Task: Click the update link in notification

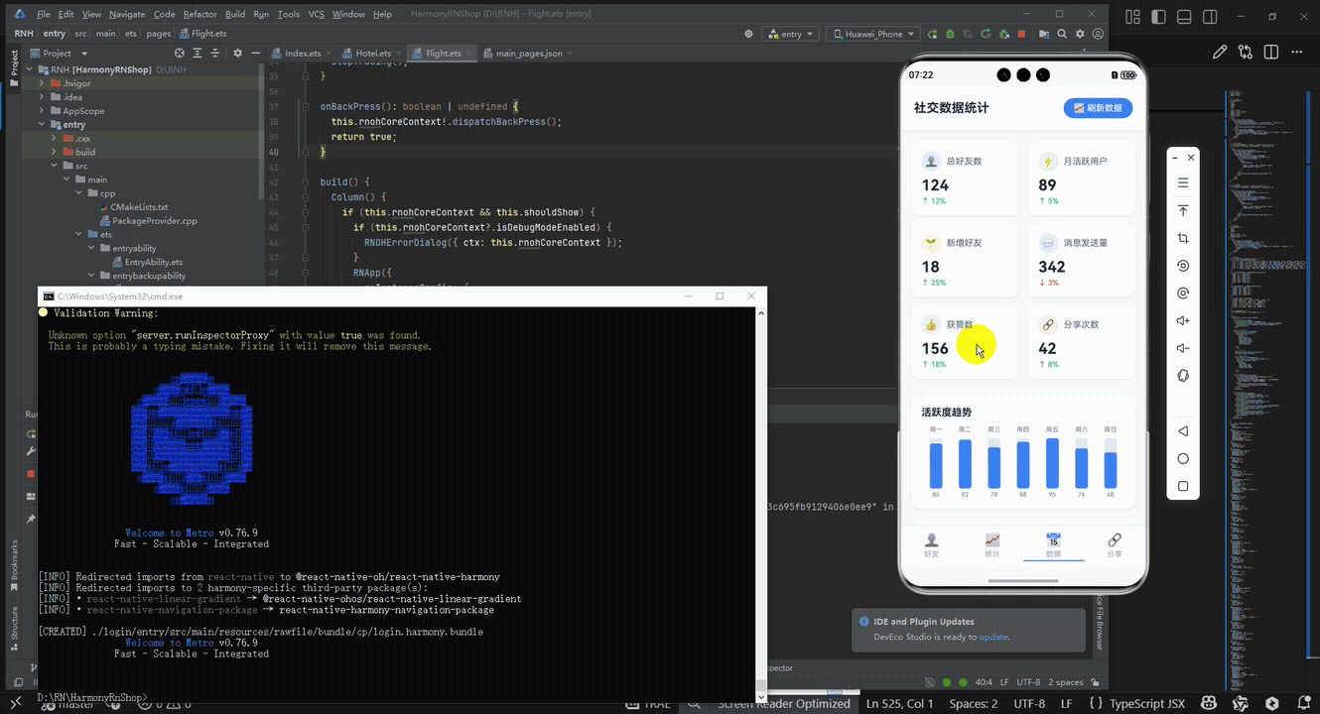Action: click(992, 637)
